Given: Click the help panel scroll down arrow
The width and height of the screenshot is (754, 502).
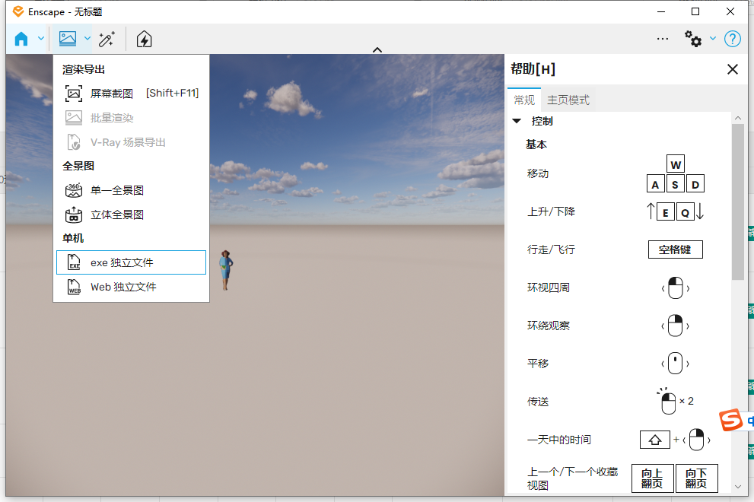Looking at the screenshot, I should 738,487.
